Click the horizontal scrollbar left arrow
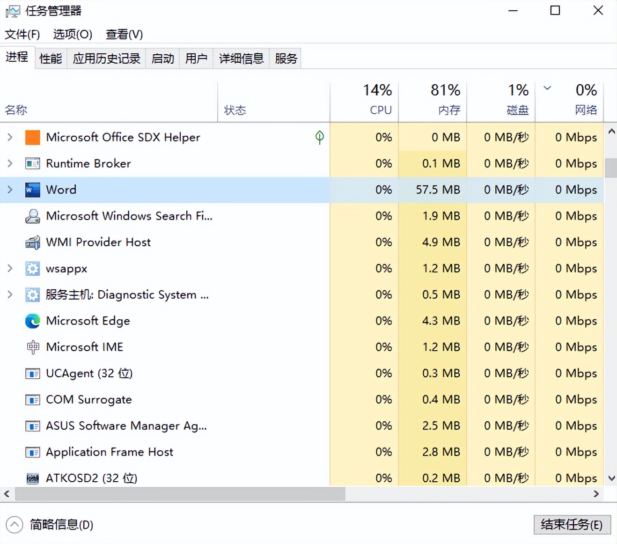The width and height of the screenshot is (617, 544). tap(7, 494)
